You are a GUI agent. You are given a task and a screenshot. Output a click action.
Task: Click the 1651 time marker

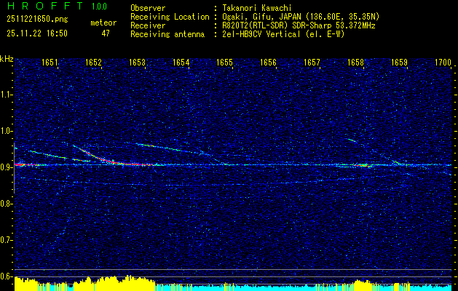click(x=50, y=63)
